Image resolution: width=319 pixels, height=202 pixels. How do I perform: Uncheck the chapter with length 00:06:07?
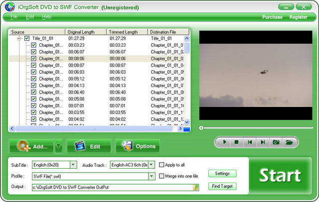pos(33,52)
